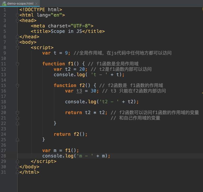203x192 pixels.
Task: Click number 30 on line 16
Action: tap(93, 91)
